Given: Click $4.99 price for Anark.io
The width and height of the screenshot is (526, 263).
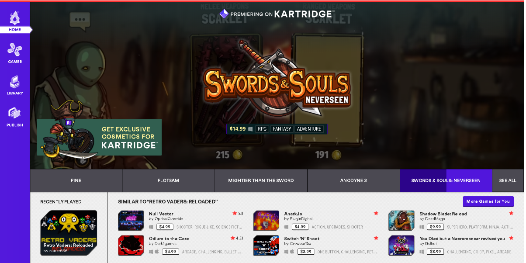Looking at the screenshot, I should click(300, 227).
